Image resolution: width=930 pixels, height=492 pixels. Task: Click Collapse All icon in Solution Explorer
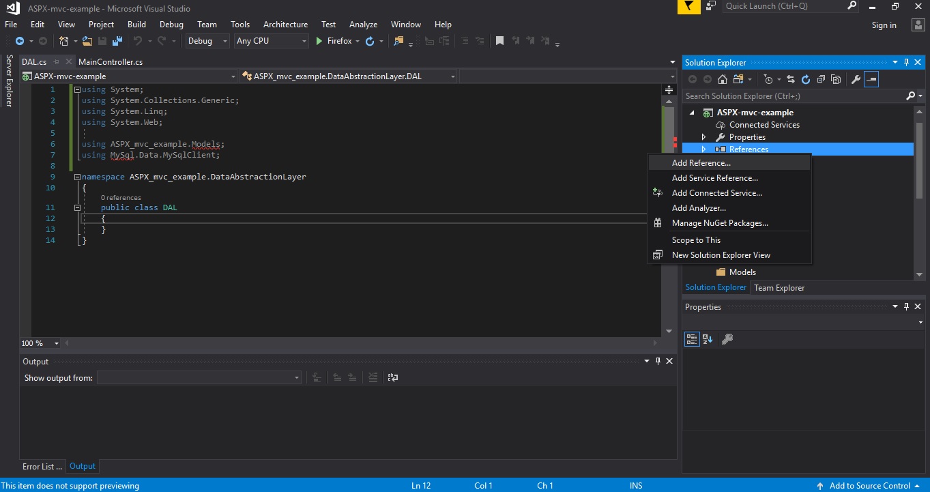pyautogui.click(x=821, y=80)
